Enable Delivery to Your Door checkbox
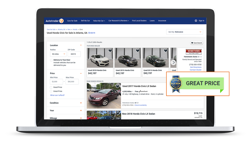247x146 pixels. [x=51, y=60]
